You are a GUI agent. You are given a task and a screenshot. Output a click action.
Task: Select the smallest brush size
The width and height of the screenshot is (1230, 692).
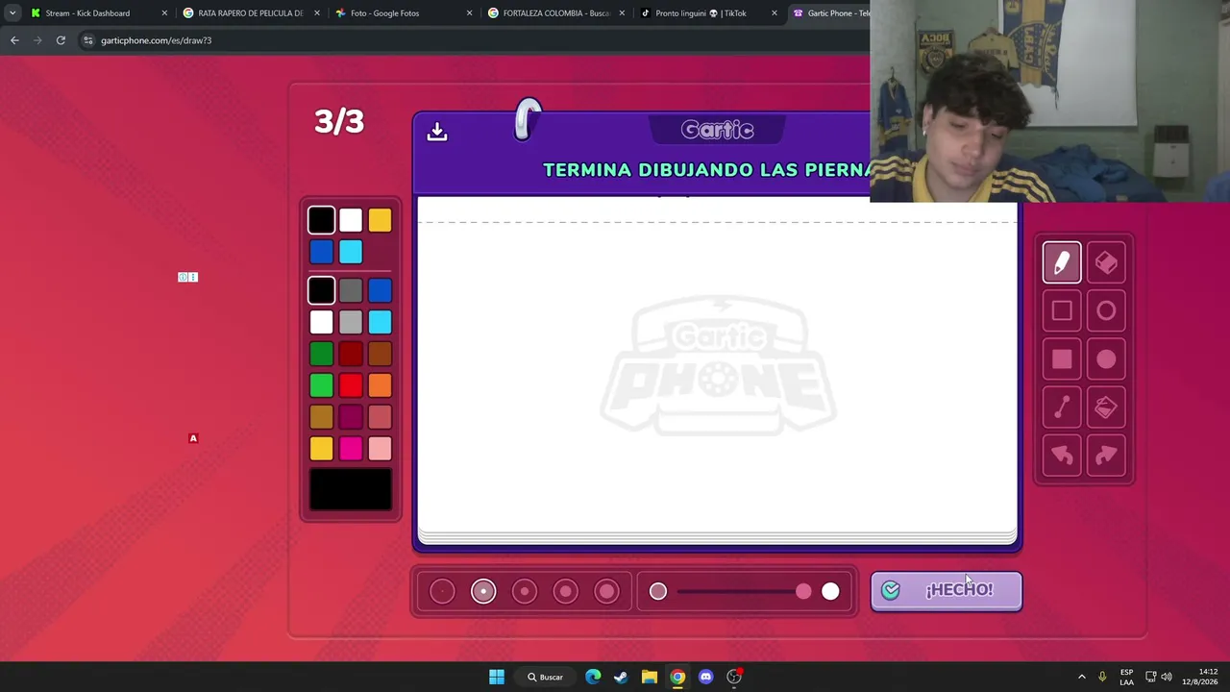[442, 591]
